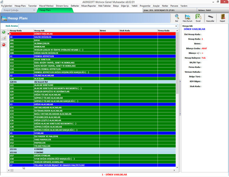Open the Dönem Sonu menu

[x=62, y=6]
